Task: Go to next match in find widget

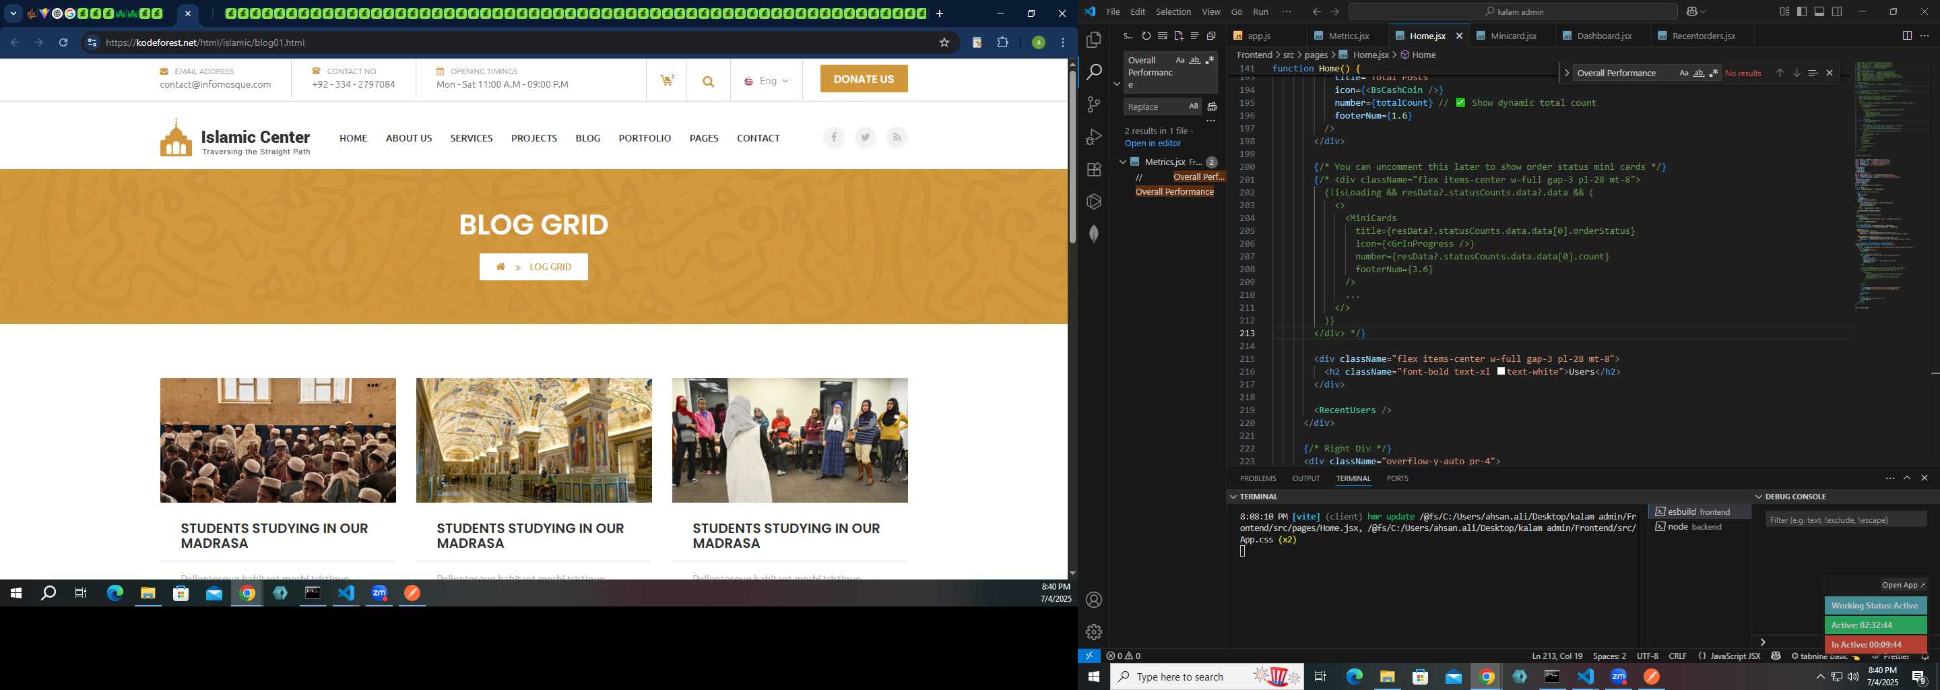Action: point(1796,73)
